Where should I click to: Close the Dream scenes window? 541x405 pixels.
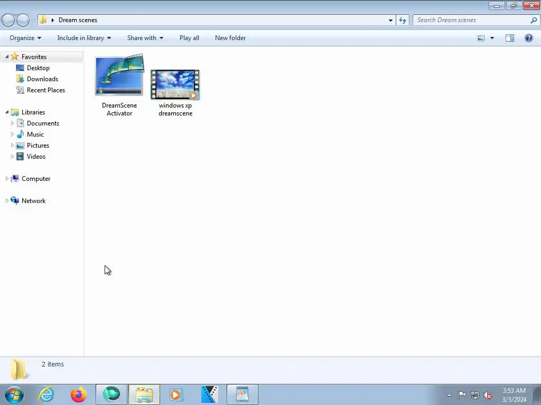[x=531, y=5]
